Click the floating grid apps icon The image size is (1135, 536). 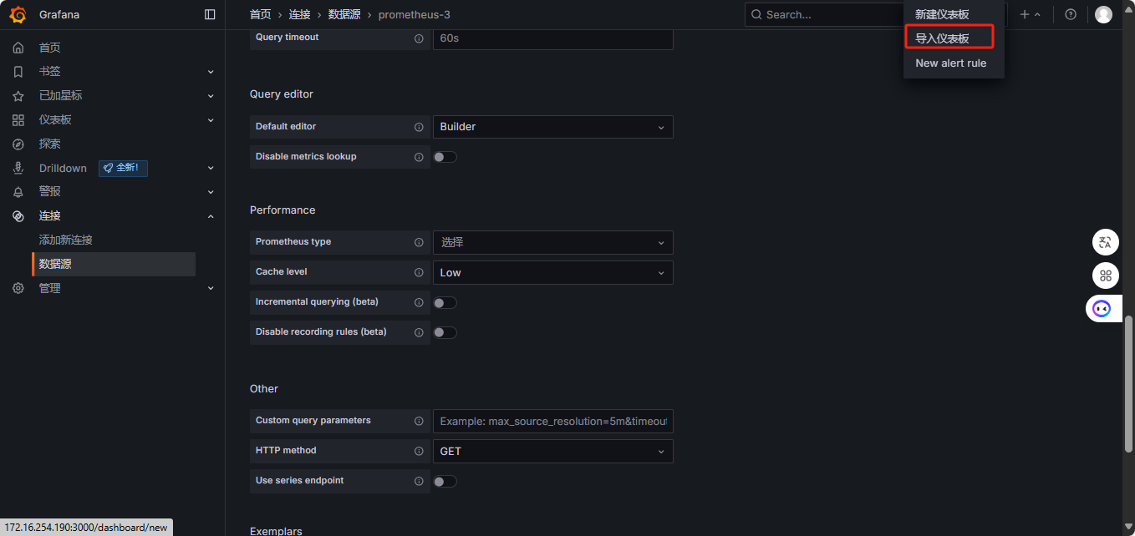tap(1106, 276)
